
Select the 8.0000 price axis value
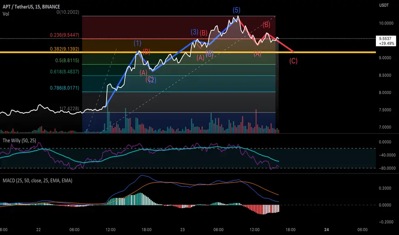385,92
